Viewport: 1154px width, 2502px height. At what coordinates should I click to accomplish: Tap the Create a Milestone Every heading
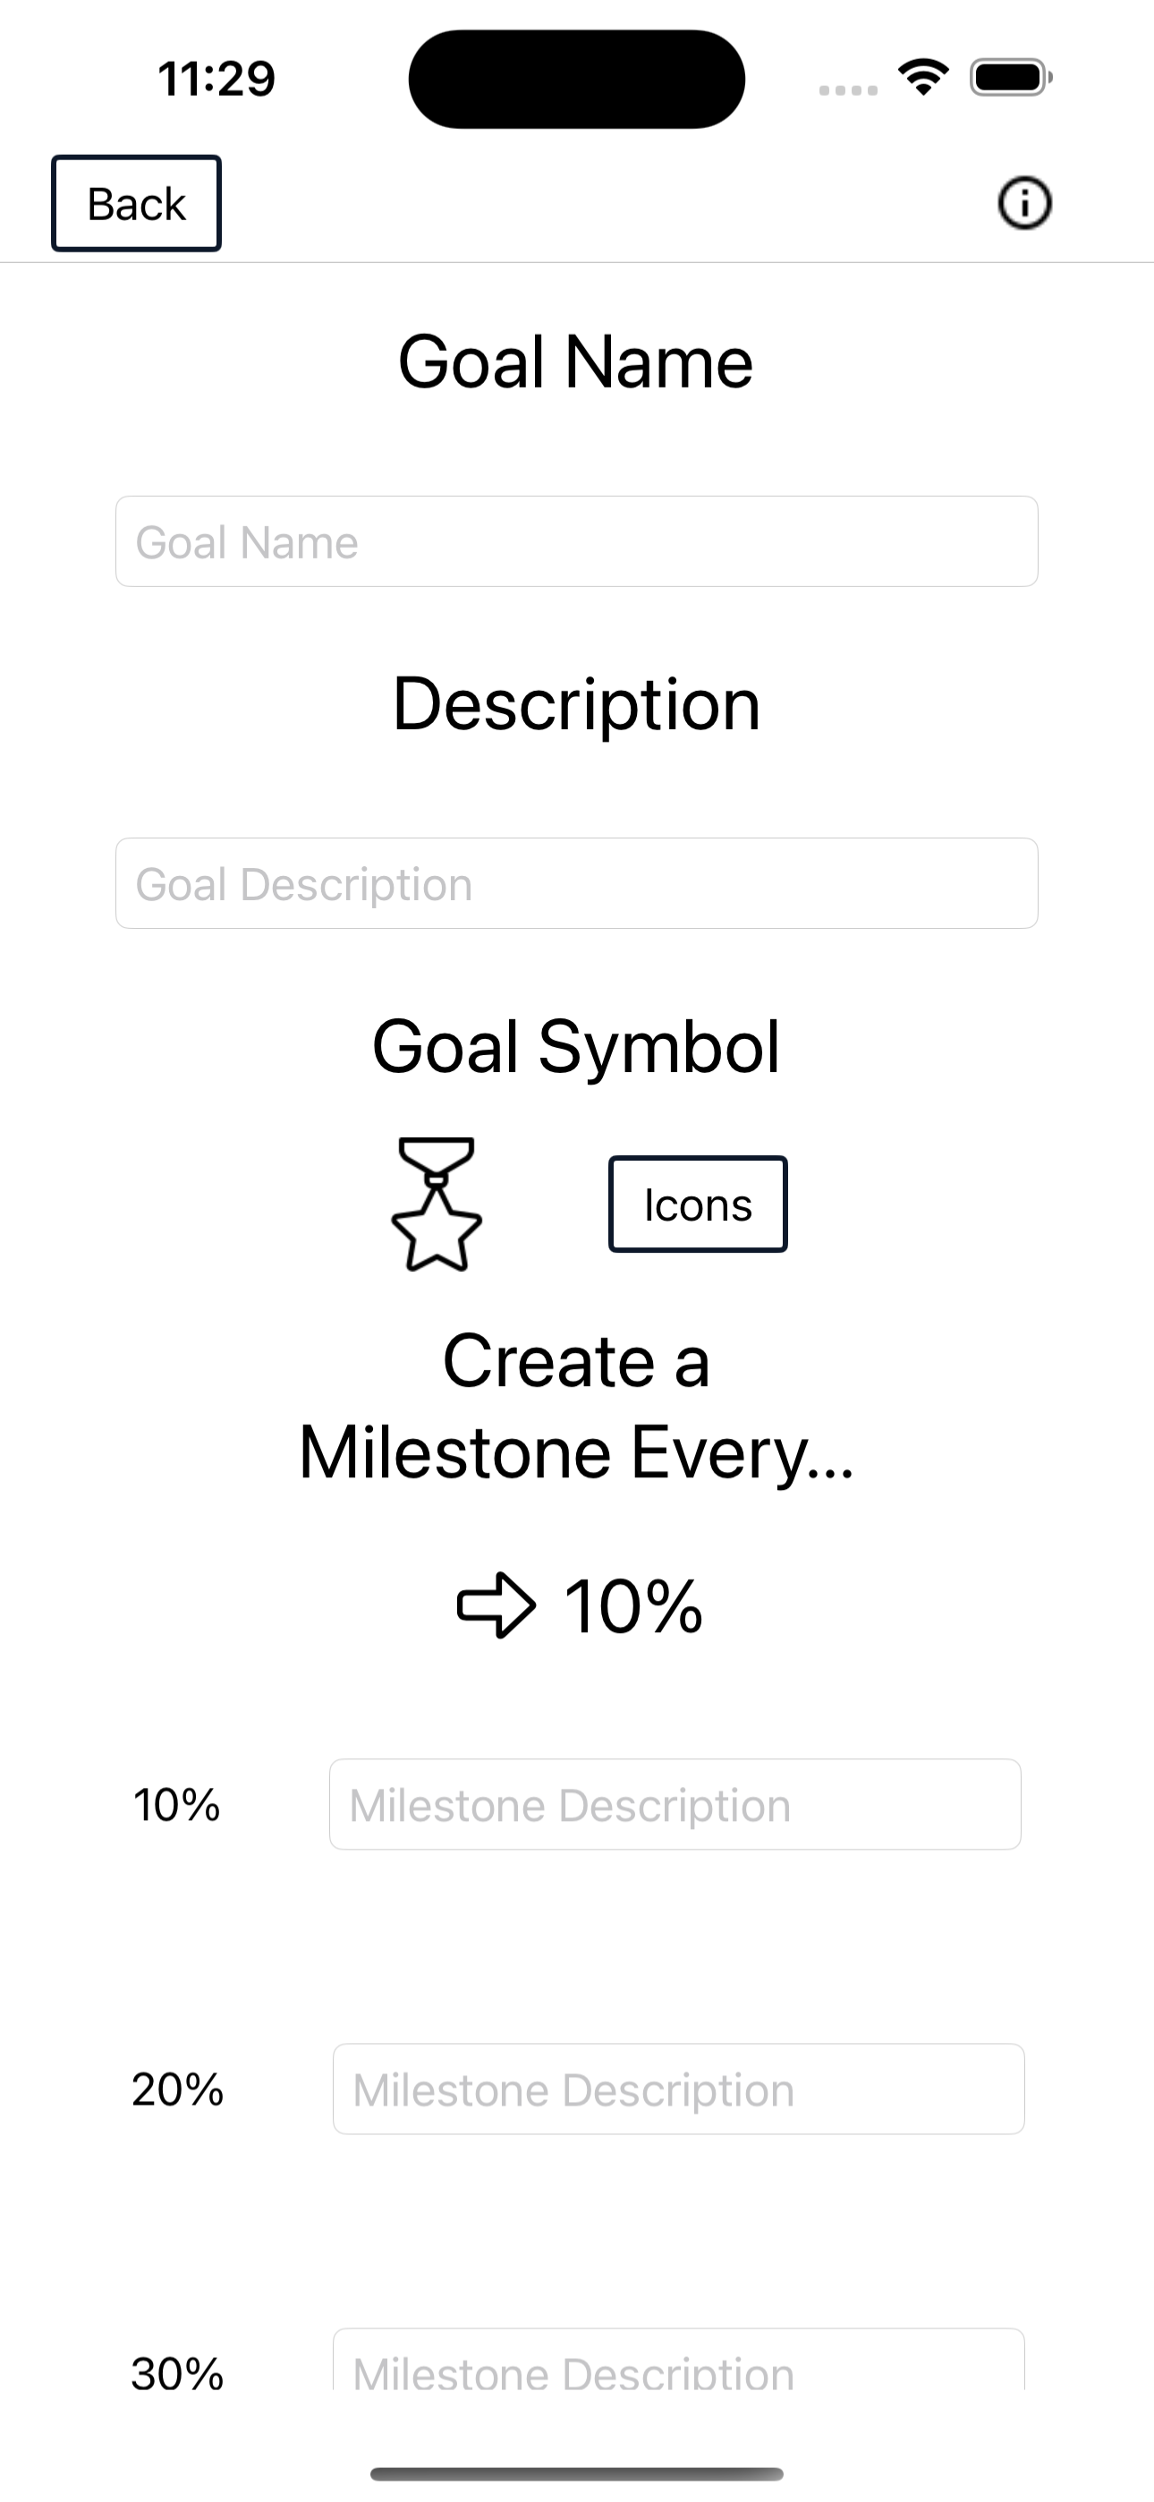click(576, 1407)
